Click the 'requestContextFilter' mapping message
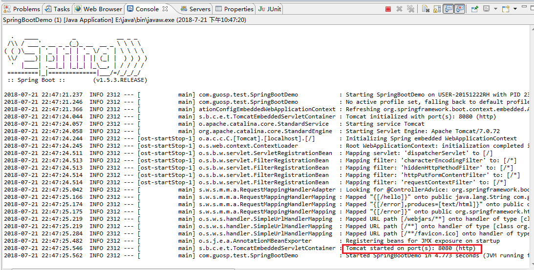This screenshot has height=270, width=534. click(x=426, y=182)
